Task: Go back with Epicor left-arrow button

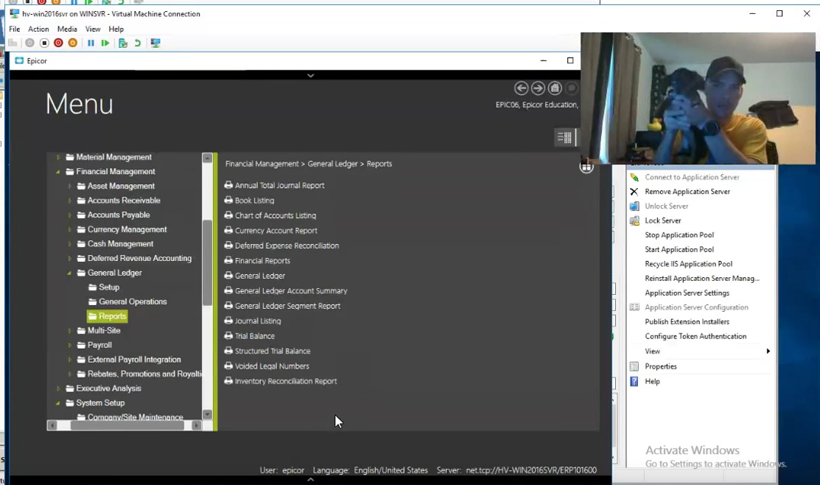Action: [x=521, y=88]
